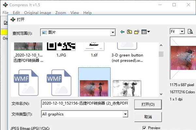
Task: Click the 1 x 1 dpi text
Action: click(x=176, y=99)
